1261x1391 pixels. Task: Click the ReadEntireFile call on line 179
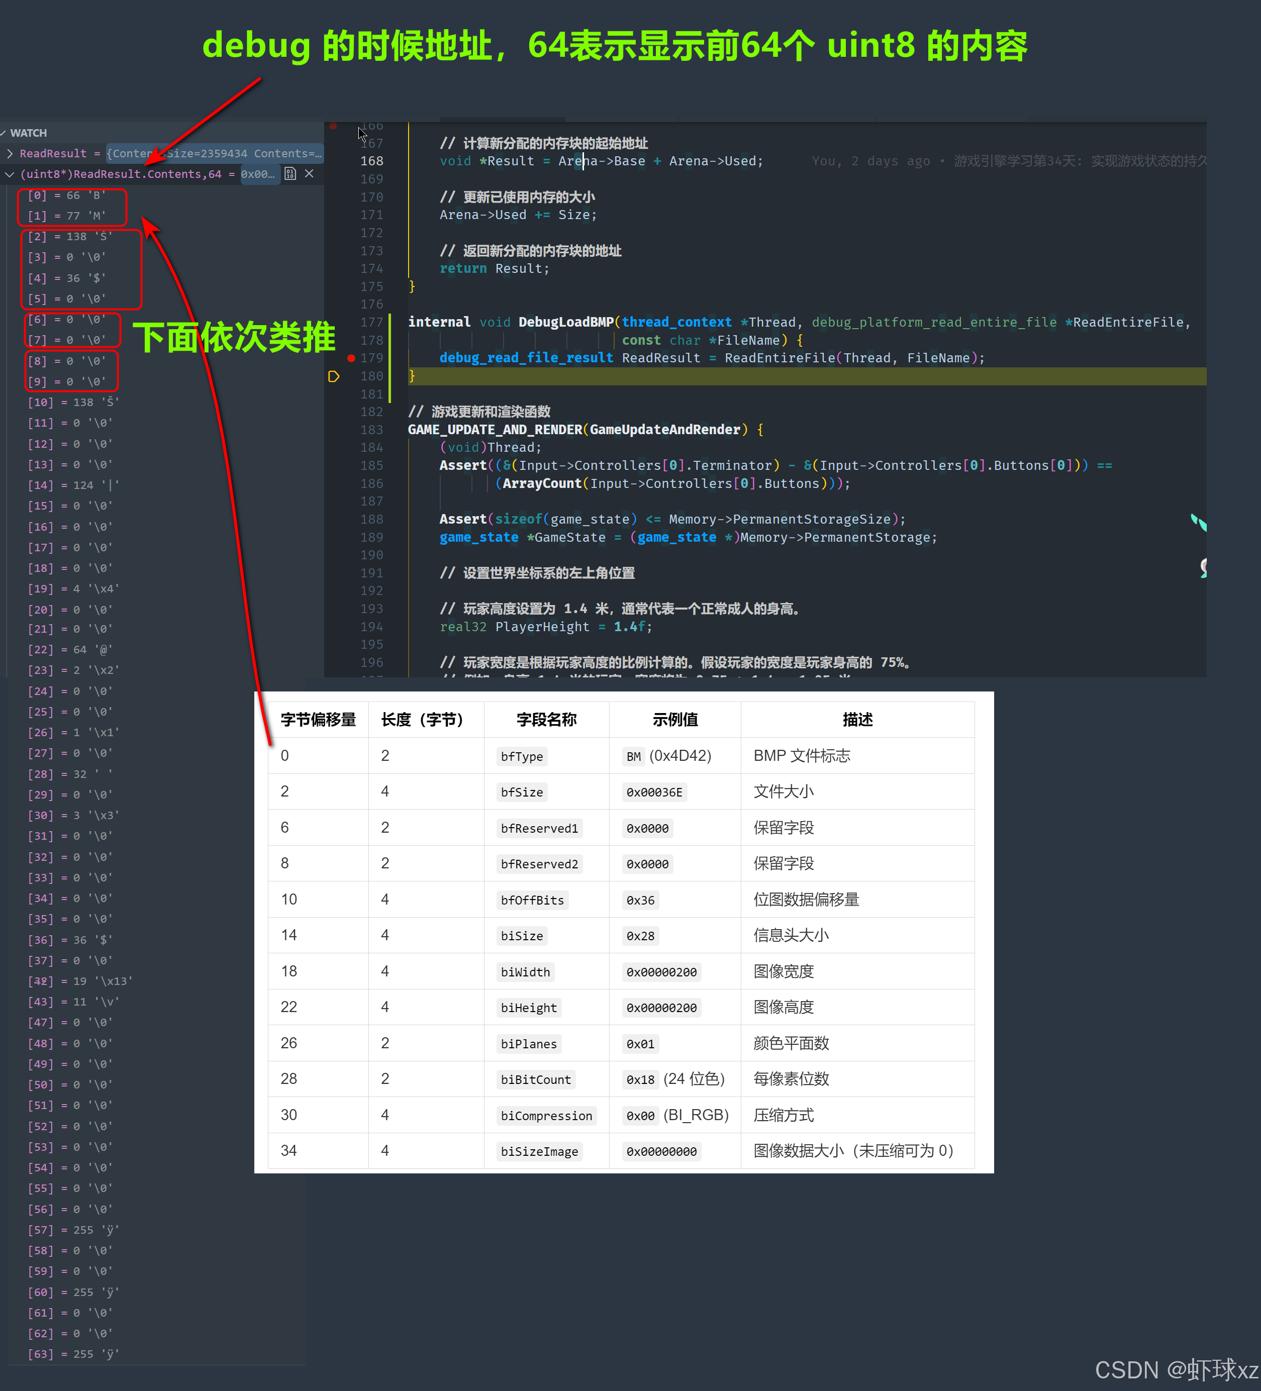coord(780,358)
